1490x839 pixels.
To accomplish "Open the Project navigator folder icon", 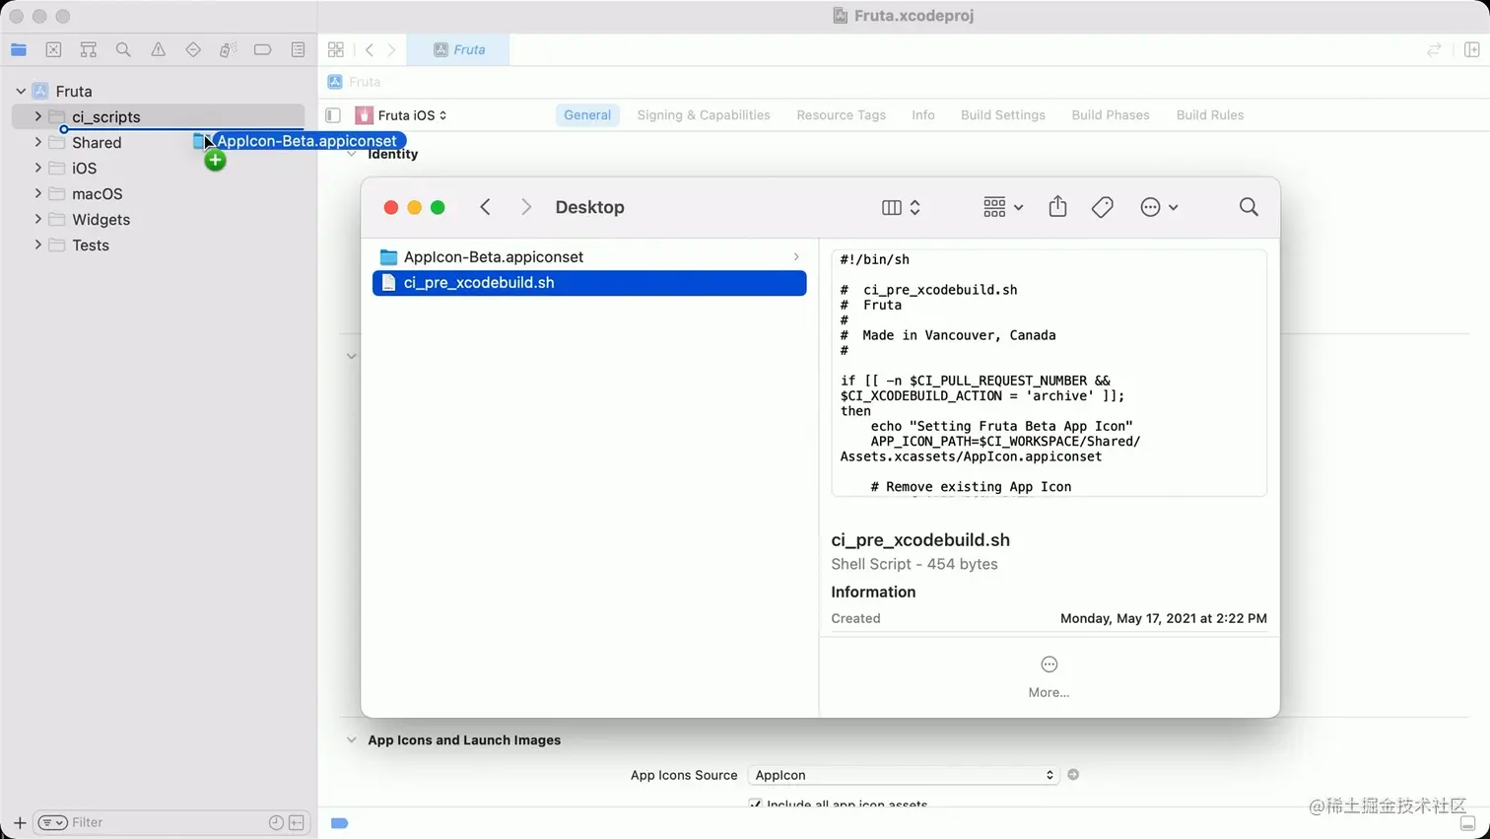I will (19, 49).
